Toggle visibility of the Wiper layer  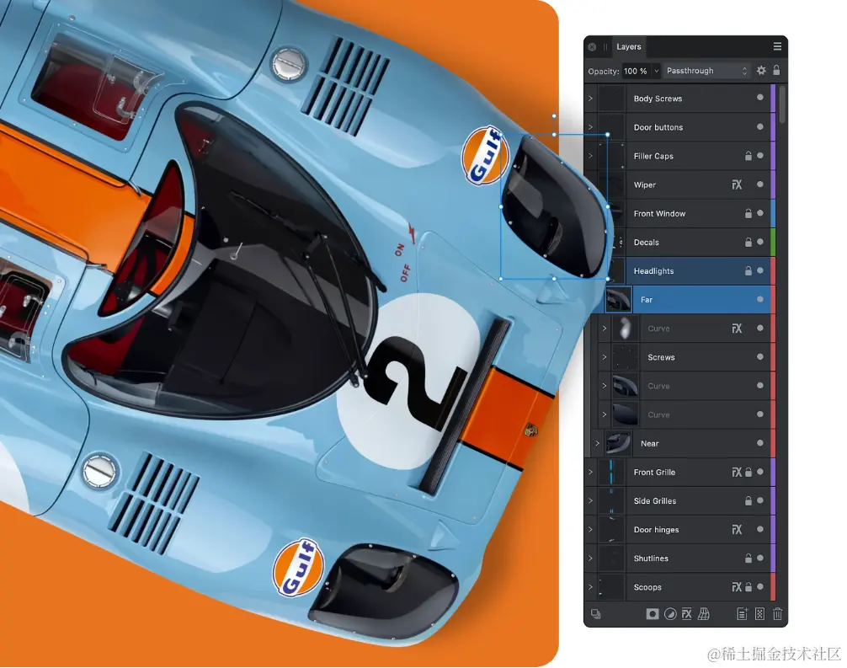tap(760, 184)
